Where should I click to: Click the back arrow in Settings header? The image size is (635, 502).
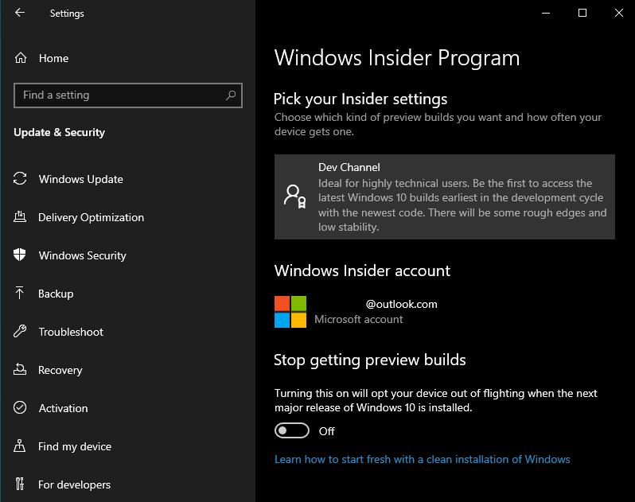pos(20,13)
